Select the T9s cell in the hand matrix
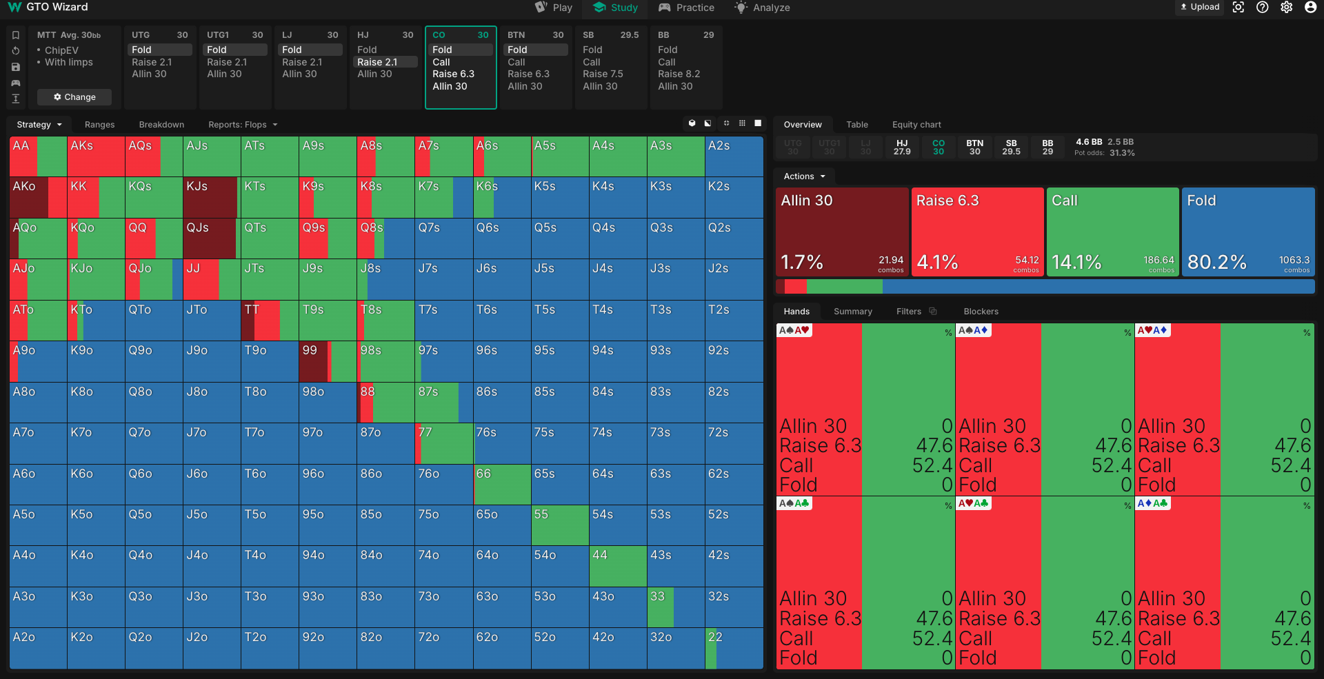Screen dimensions: 1324x679 coord(328,321)
